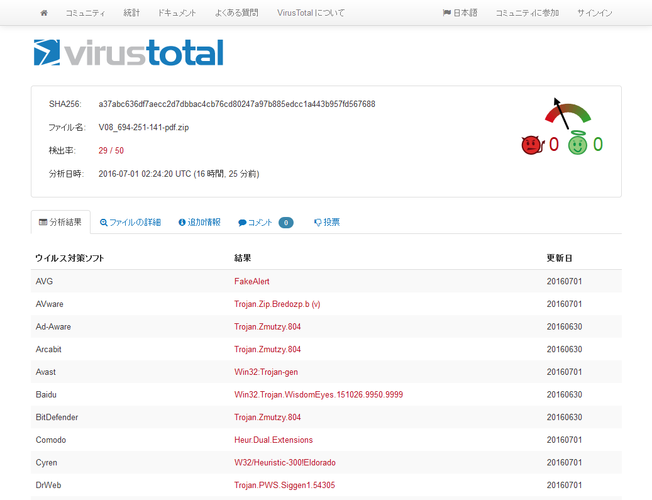Click the red devil malicious vote icon
This screenshot has width=652, height=500.
tap(531, 145)
